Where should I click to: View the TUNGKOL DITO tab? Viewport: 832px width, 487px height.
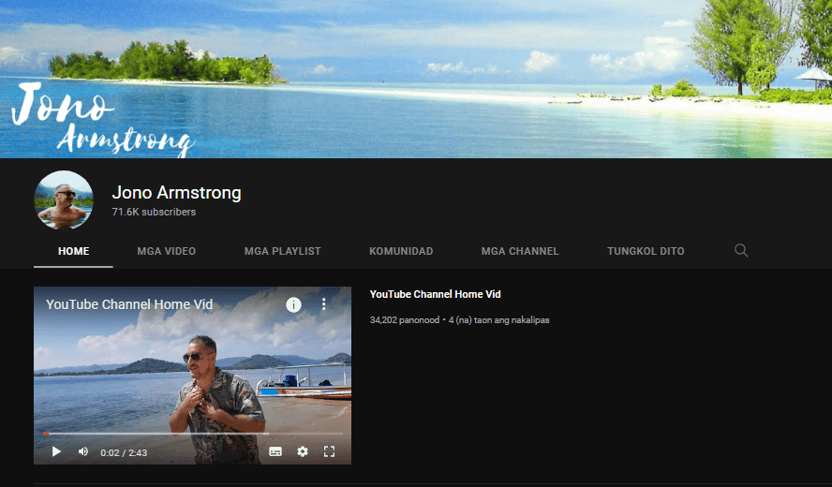pyautogui.click(x=646, y=251)
